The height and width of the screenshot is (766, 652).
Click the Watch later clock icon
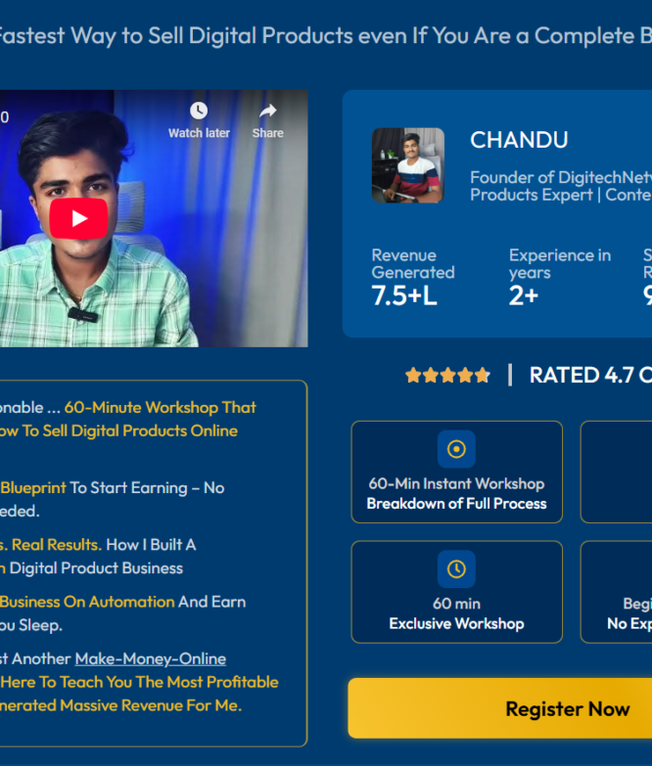199,111
